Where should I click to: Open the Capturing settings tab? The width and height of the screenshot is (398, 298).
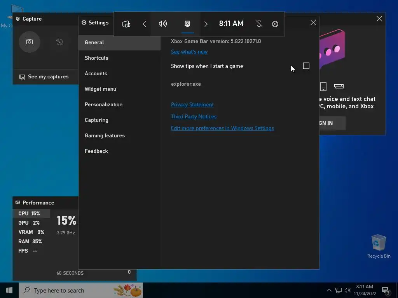tap(119, 120)
